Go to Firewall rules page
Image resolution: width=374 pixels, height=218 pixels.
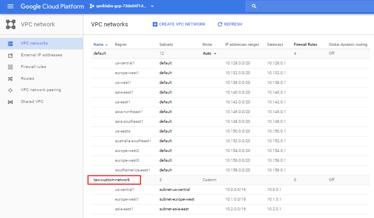coord(33,67)
